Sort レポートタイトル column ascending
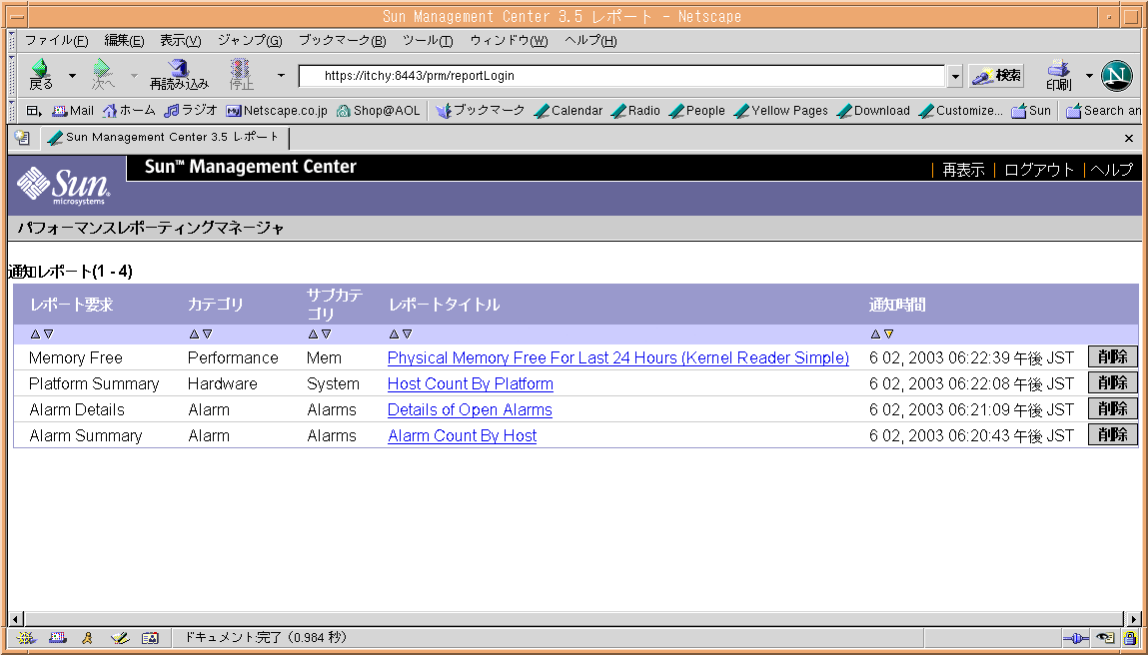Image resolution: width=1148 pixels, height=655 pixels. click(394, 333)
